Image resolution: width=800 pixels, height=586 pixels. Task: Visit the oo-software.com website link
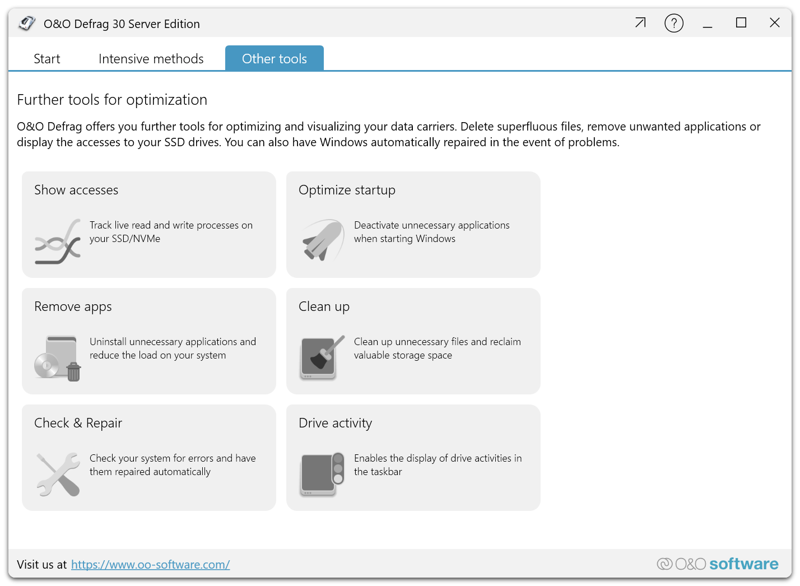click(x=150, y=565)
